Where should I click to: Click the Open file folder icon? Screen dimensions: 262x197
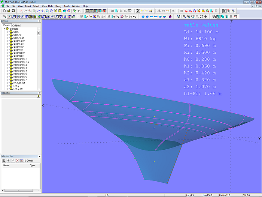[9, 11]
